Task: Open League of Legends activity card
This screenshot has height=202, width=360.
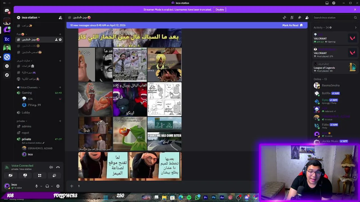Action: point(335,67)
